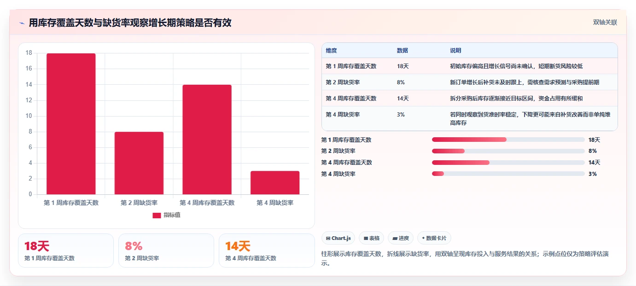
Task: Click the 第 2 周缺货率 chart bar
Action: (139, 163)
